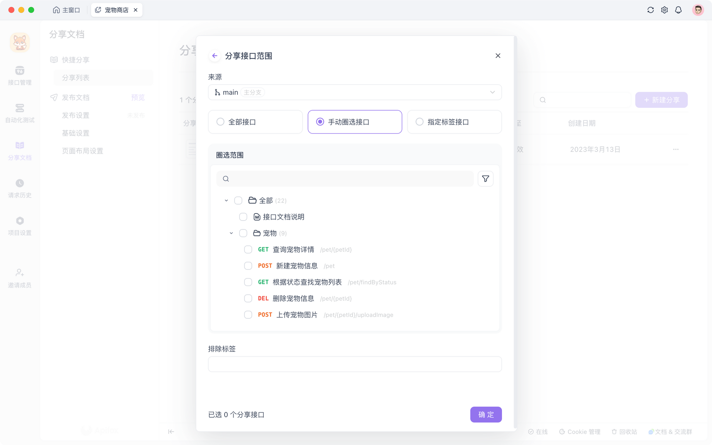Check the 接口文档说明 checkbox
Image resolution: width=712 pixels, height=445 pixels.
(243, 217)
